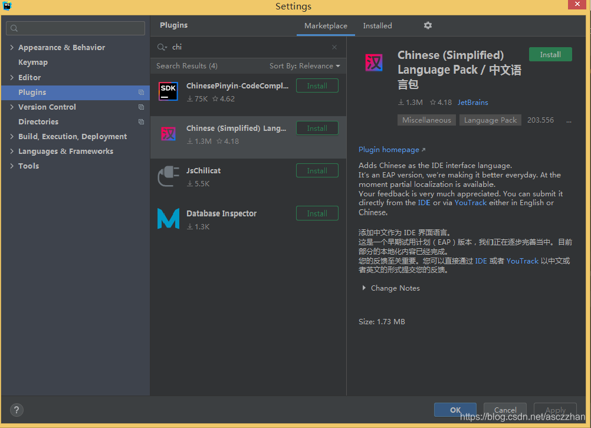Viewport: 591px width, 428px height.
Task: Open the IDE link in the English description
Action: [424, 203]
